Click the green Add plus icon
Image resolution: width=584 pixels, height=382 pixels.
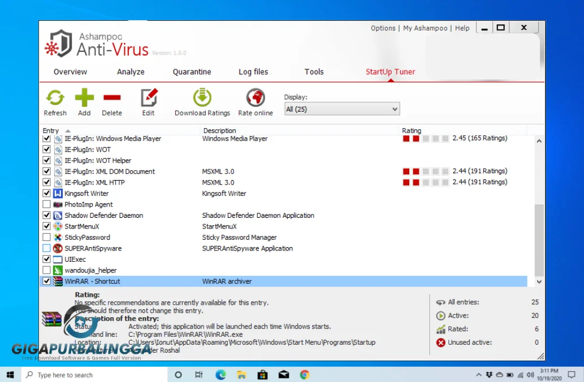(84, 98)
